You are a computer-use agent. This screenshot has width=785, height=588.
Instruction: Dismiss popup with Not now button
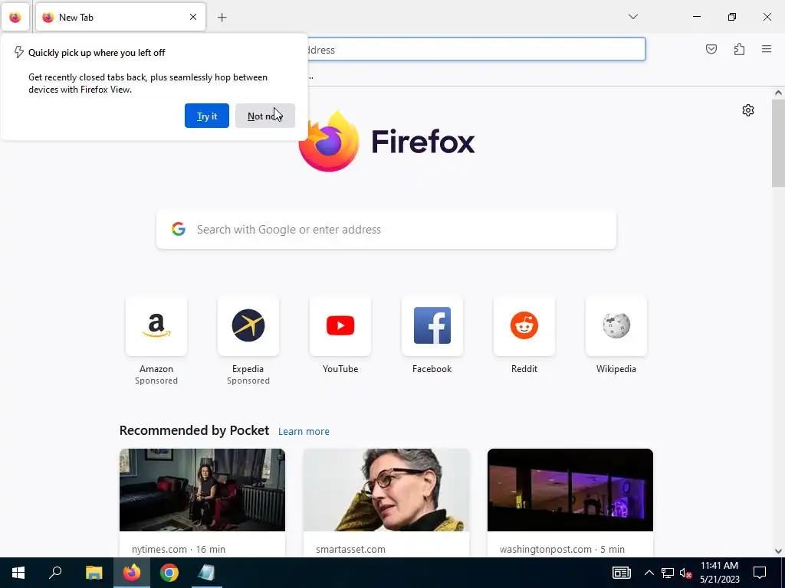click(264, 116)
